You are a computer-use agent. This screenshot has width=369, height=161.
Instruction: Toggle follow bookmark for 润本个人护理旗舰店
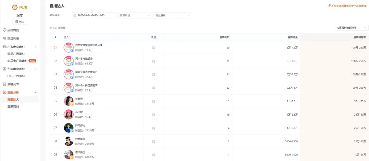coord(153,88)
